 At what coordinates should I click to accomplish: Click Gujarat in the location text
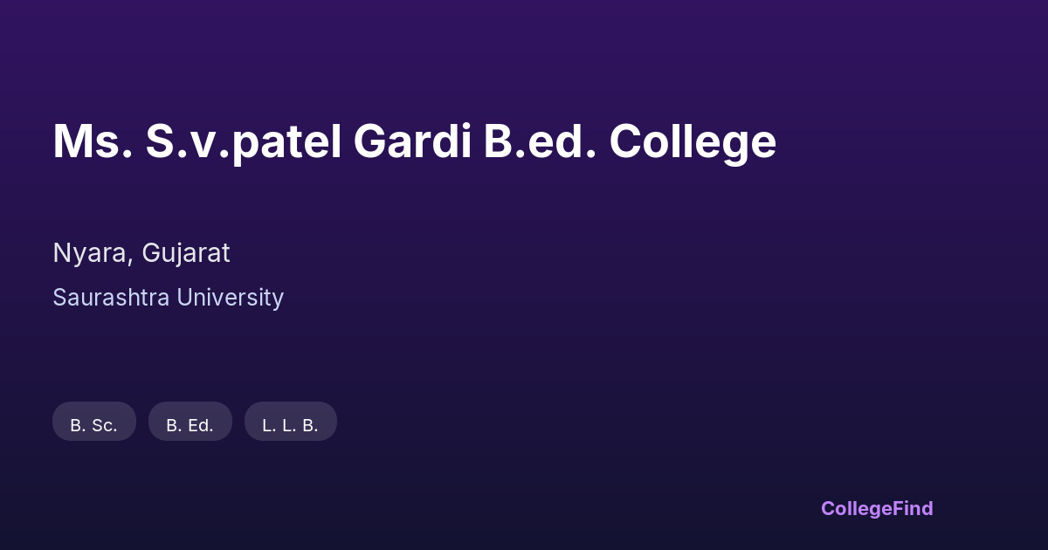[185, 253]
